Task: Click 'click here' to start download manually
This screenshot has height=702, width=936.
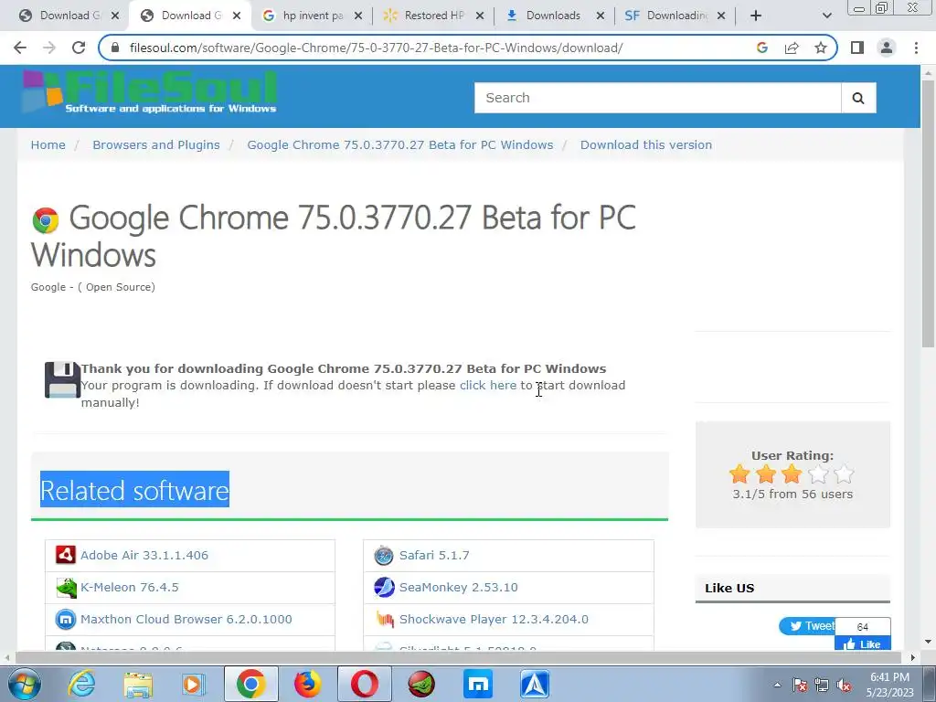Action: coord(488,386)
